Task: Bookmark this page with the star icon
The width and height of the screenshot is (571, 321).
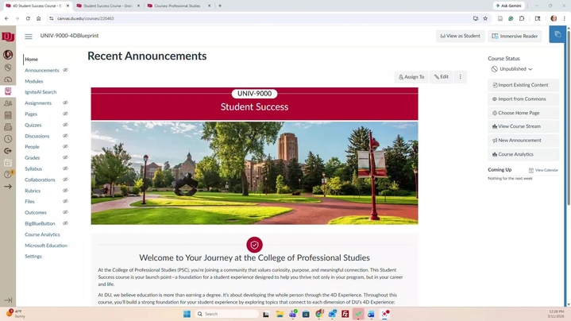Action: pos(485,18)
